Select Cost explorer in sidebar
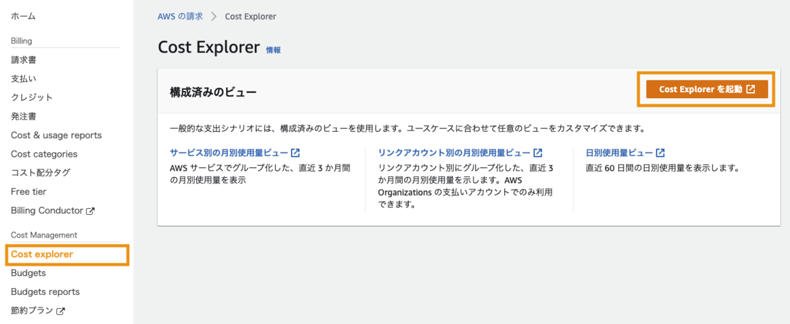This screenshot has height=324, width=790. 42,254
